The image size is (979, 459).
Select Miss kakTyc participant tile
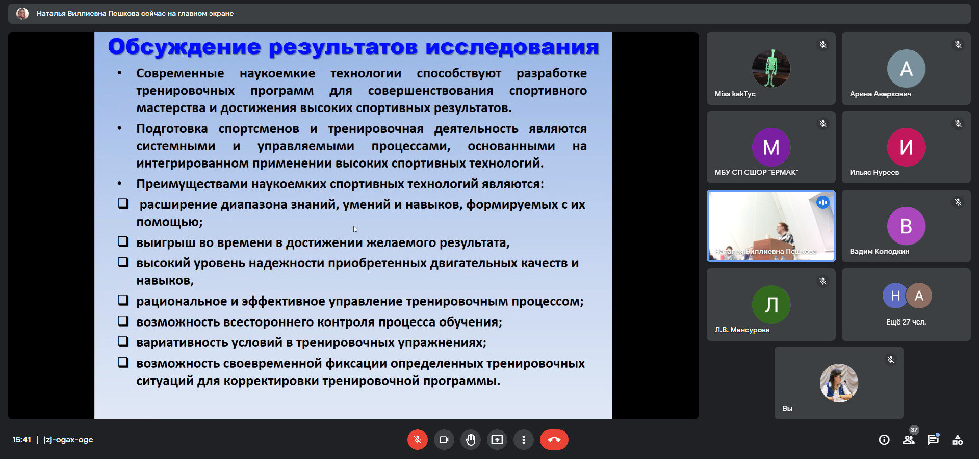click(770, 69)
